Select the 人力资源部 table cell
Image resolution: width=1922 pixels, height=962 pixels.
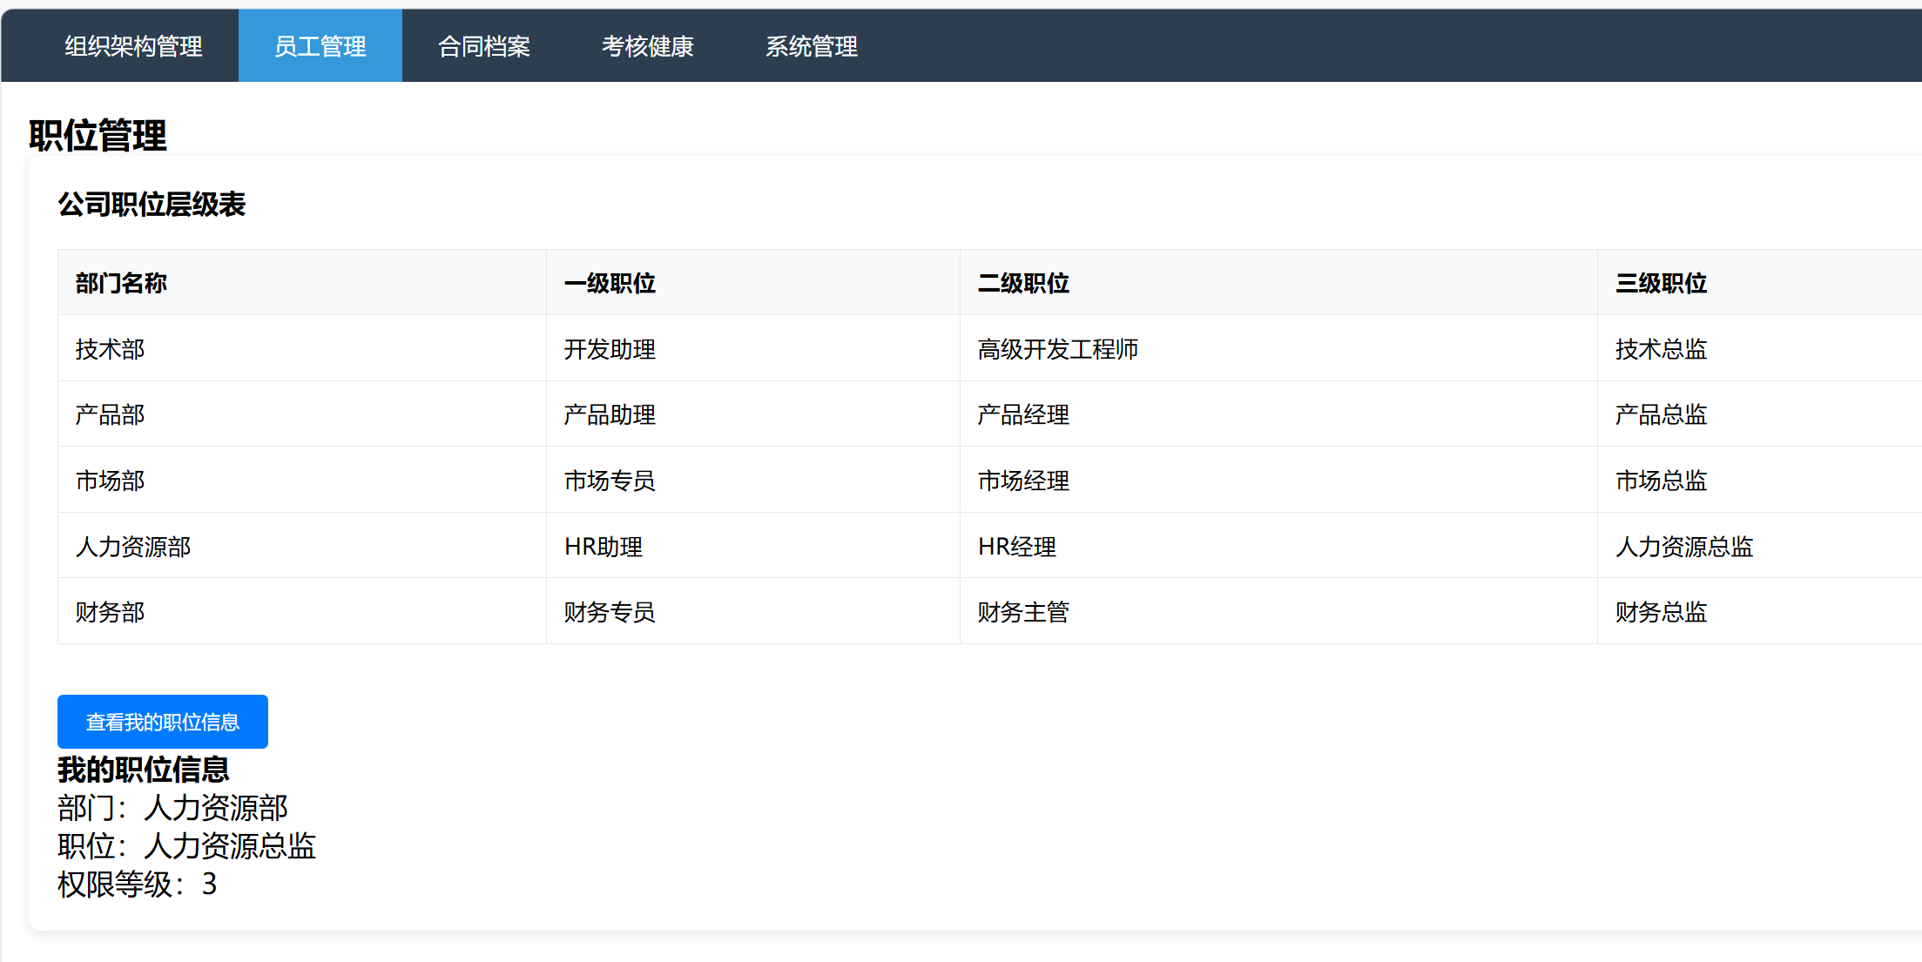pyautogui.click(x=133, y=547)
